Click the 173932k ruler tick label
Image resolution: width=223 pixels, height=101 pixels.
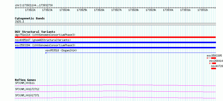(203, 10)
